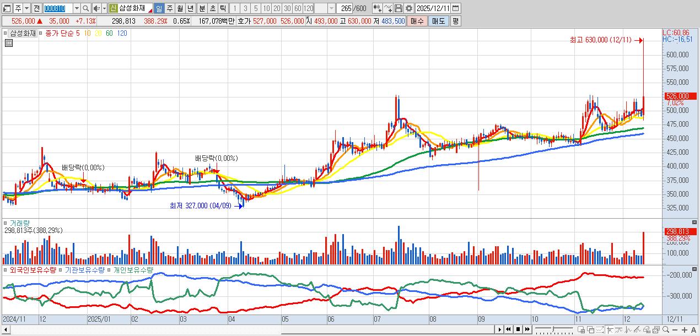700x336 pixels.
Task: Select the 월 monthly period toggle
Action: coord(179,8)
